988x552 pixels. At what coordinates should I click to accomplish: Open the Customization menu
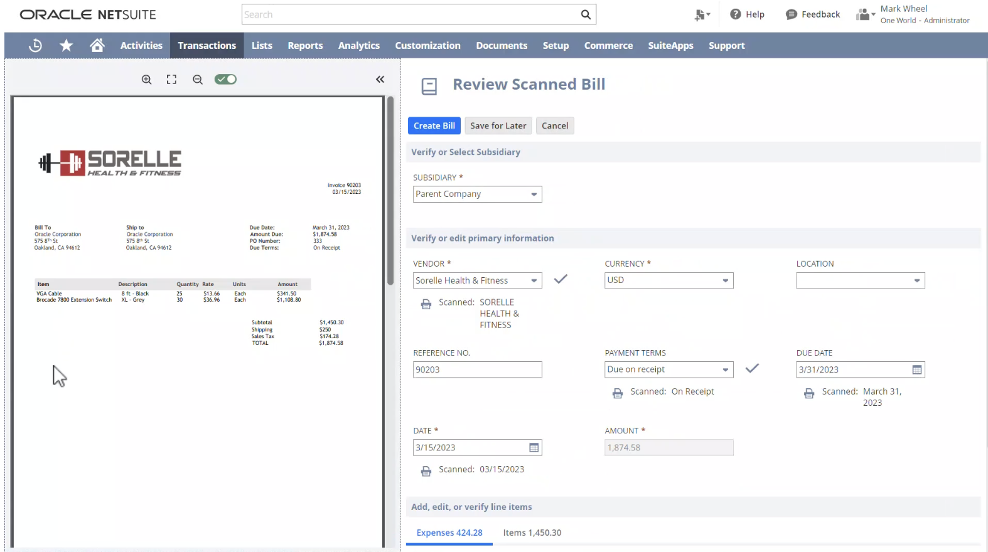click(x=427, y=45)
